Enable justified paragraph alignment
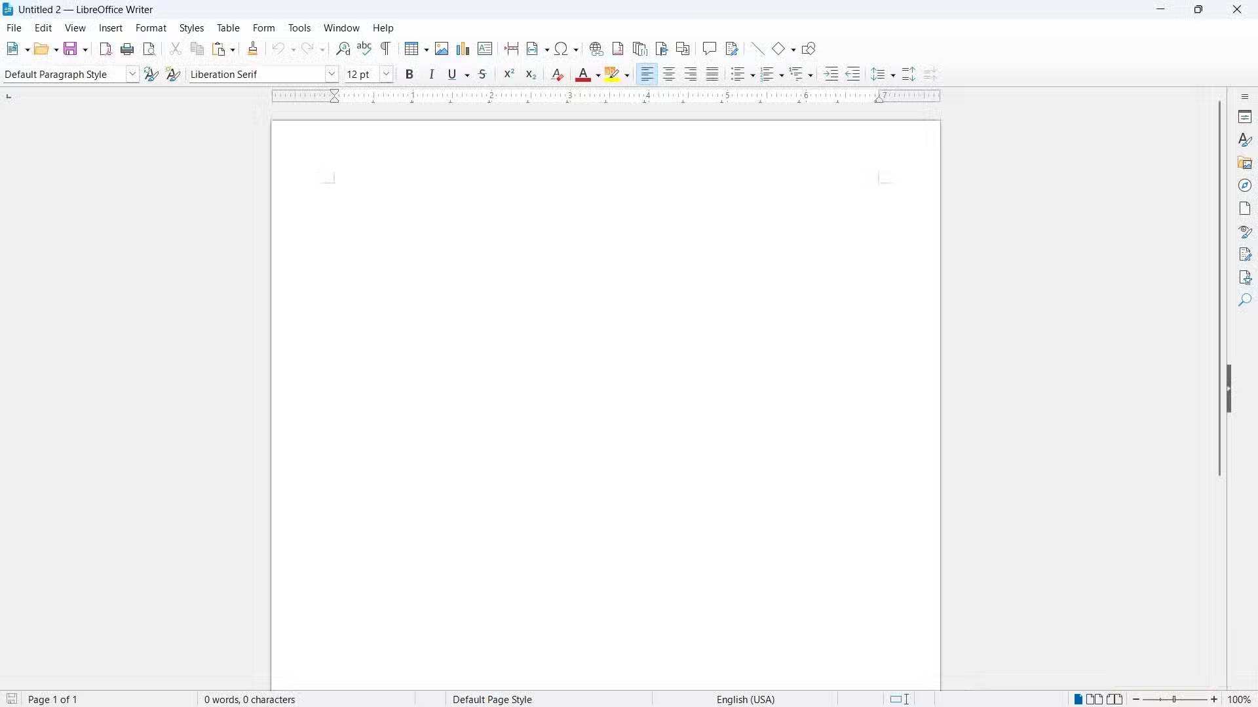 point(714,75)
